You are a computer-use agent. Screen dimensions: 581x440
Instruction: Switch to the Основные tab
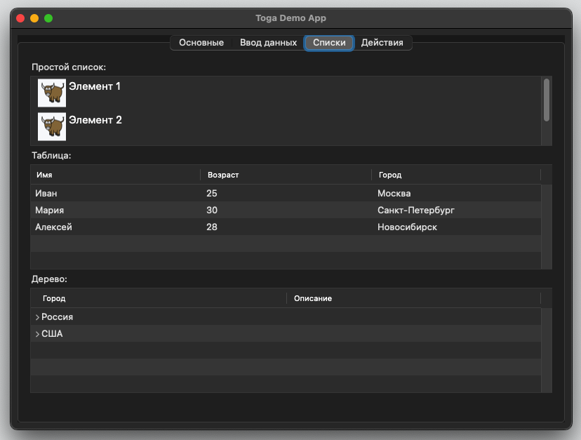[201, 43]
